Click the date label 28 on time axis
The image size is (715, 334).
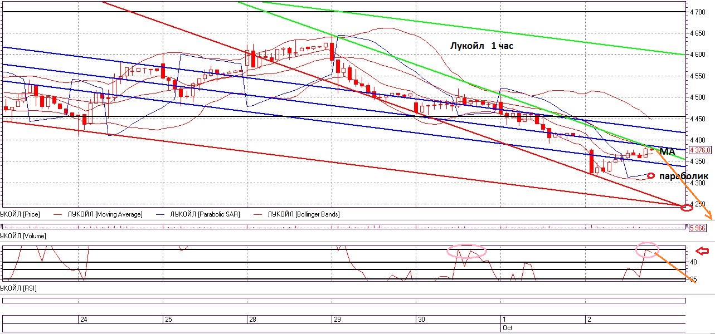[x=252, y=320]
